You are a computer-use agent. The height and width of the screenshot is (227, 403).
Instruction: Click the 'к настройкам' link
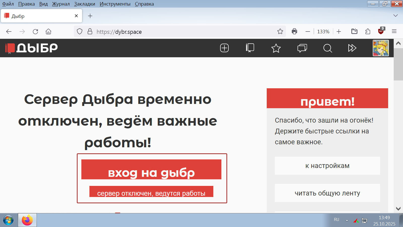pos(327,166)
